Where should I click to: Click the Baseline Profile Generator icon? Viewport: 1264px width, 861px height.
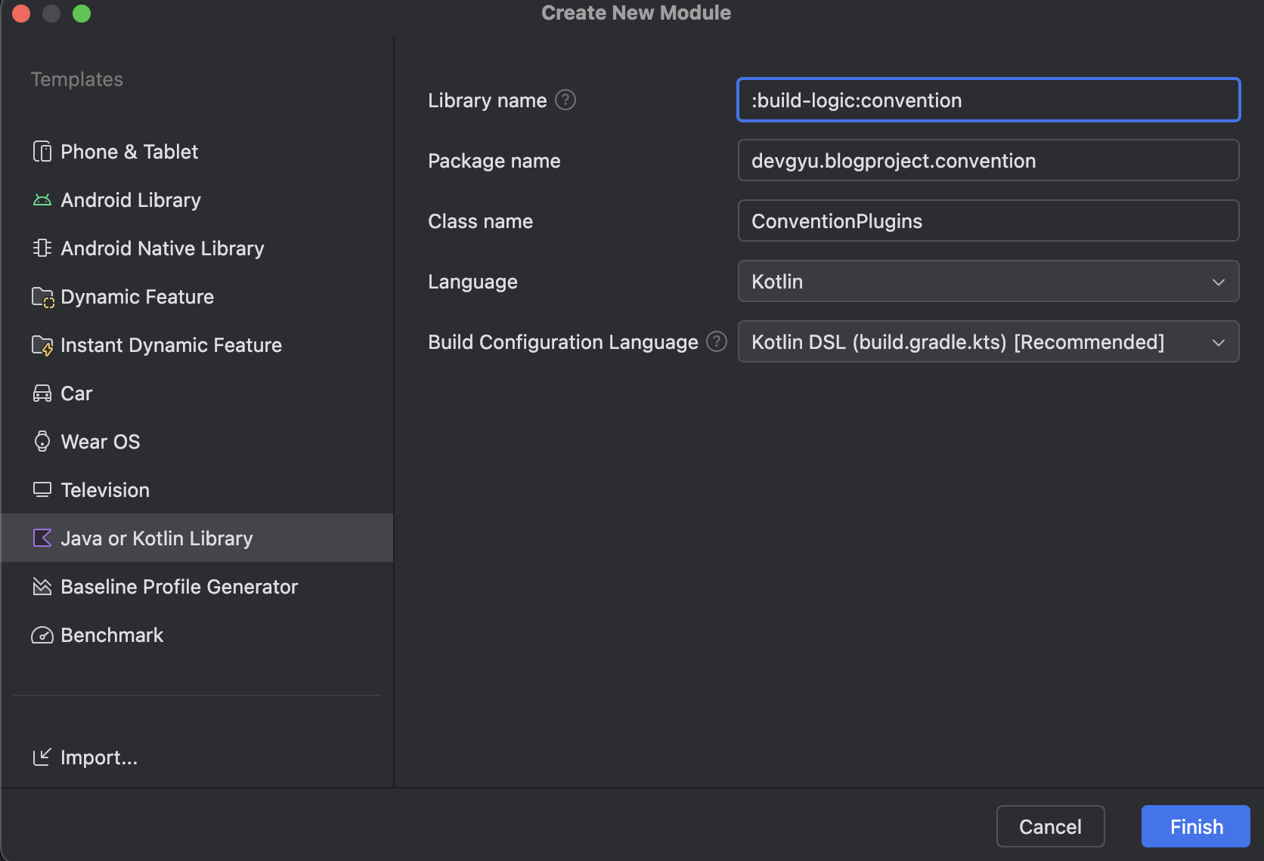pyautogui.click(x=42, y=587)
